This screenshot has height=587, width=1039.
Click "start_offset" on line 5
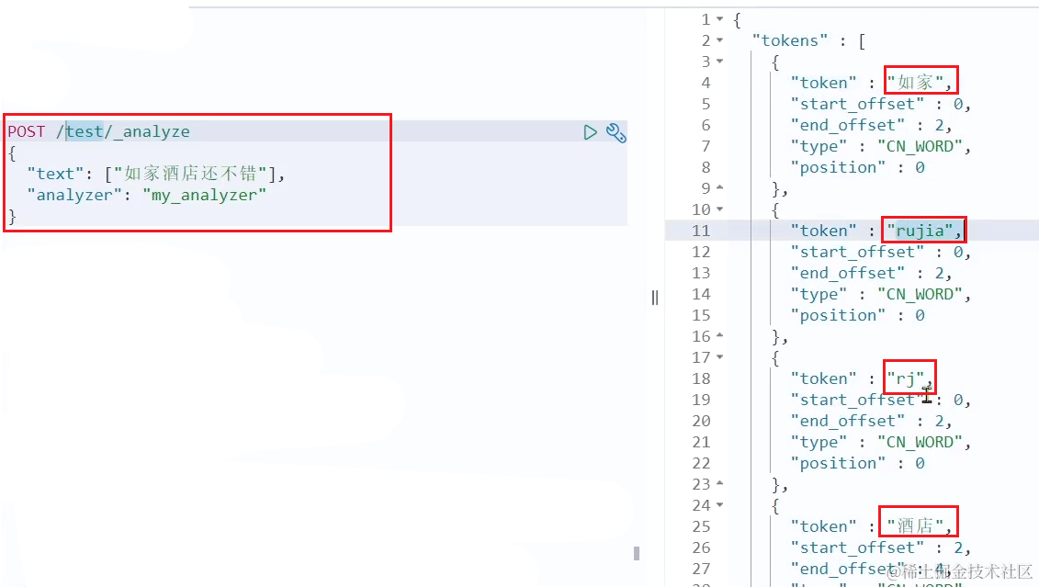click(x=857, y=104)
